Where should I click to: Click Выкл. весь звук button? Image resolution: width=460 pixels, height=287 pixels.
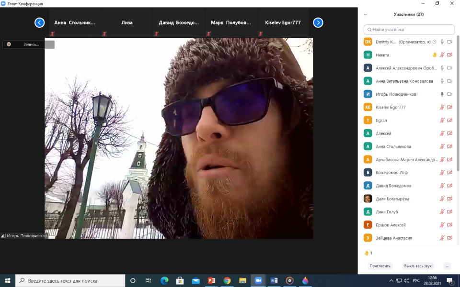(418, 266)
